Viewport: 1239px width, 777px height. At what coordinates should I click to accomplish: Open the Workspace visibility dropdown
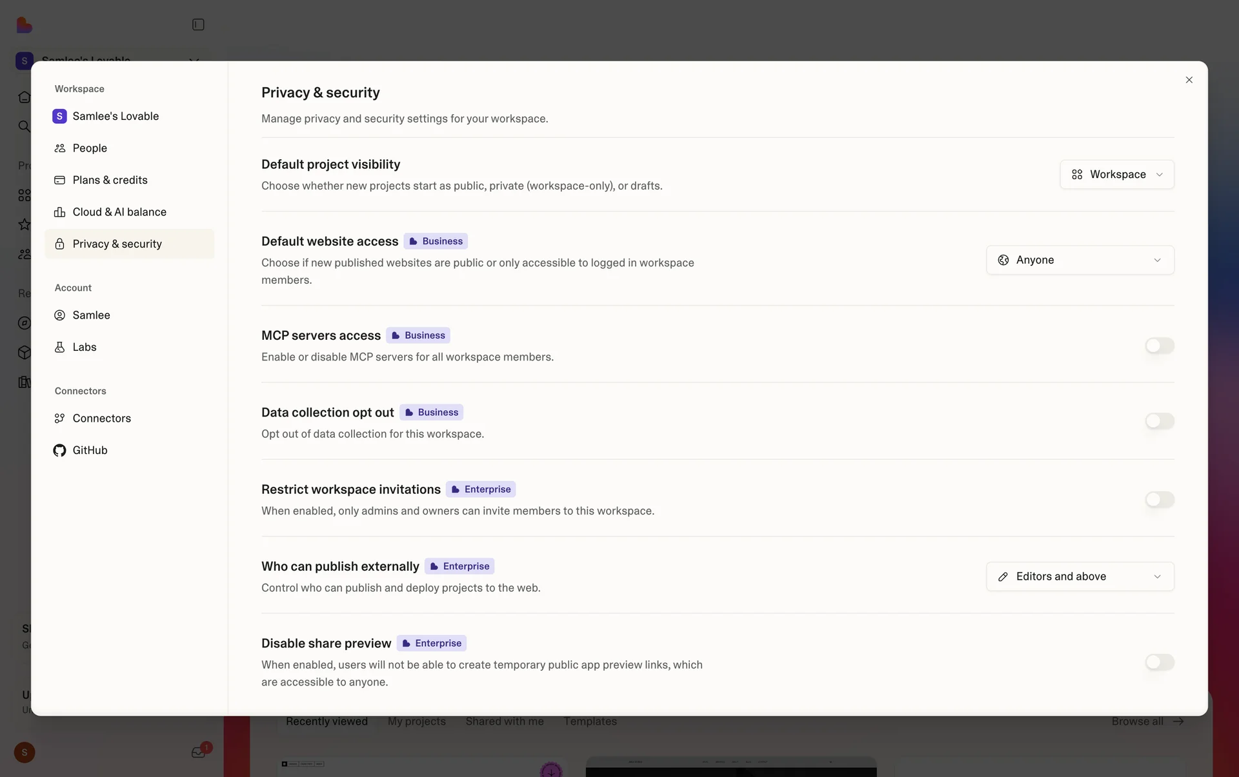[x=1116, y=175]
